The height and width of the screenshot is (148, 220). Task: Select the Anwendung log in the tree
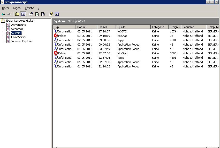[x=18, y=25]
